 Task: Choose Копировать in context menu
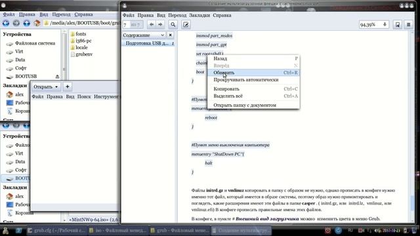253,89
